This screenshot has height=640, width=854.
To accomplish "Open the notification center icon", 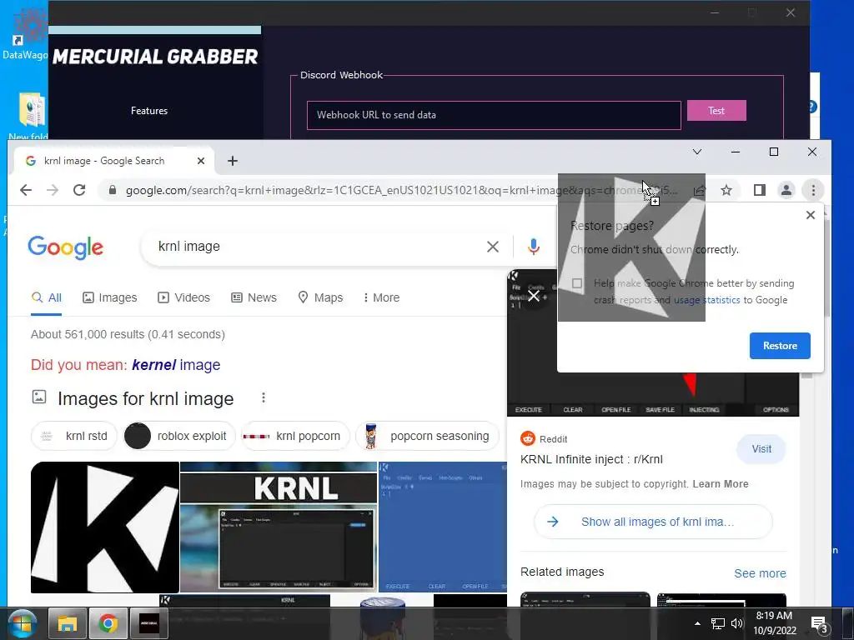I will click(819, 623).
